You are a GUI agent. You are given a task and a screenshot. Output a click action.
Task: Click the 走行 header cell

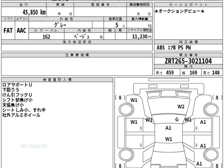click(24, 5)
